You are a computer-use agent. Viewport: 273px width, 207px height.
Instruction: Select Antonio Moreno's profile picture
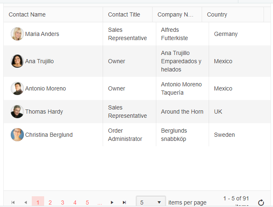click(x=17, y=88)
